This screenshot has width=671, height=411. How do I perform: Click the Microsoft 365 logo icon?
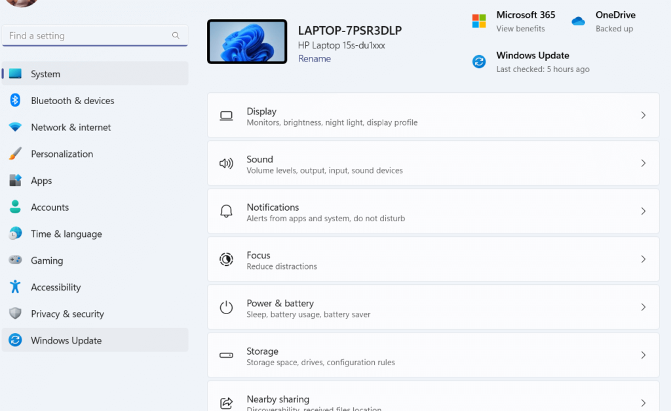479,21
